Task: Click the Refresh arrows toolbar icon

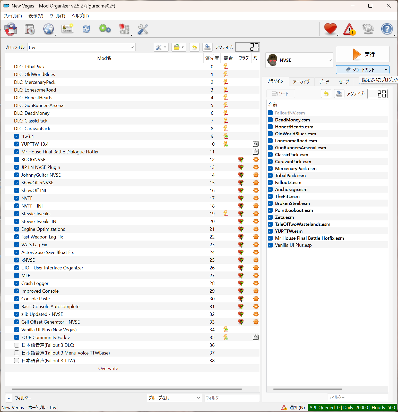Action: pos(86,29)
